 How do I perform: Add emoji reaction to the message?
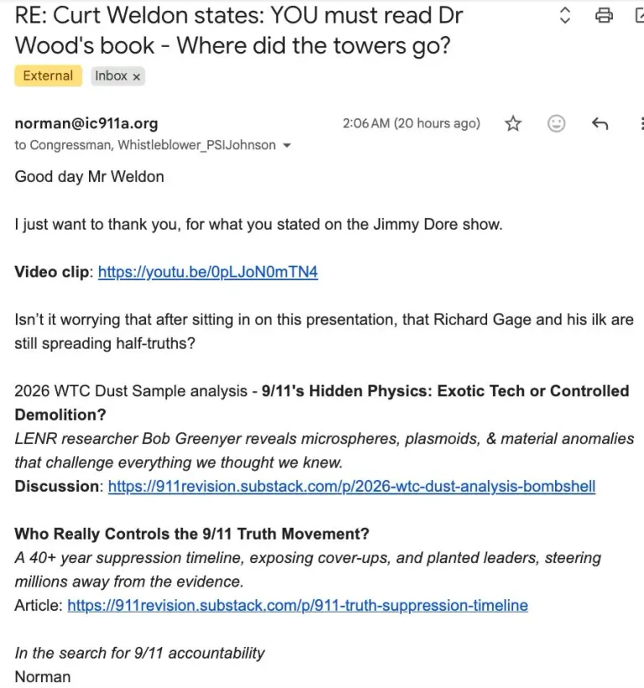point(556,124)
